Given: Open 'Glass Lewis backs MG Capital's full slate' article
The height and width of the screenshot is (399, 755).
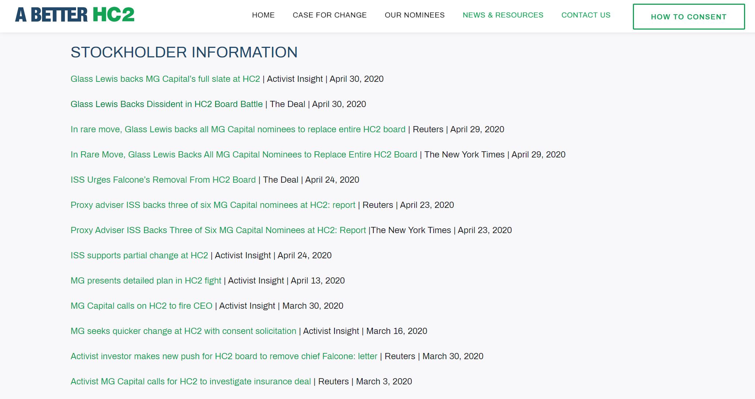Looking at the screenshot, I should (165, 79).
